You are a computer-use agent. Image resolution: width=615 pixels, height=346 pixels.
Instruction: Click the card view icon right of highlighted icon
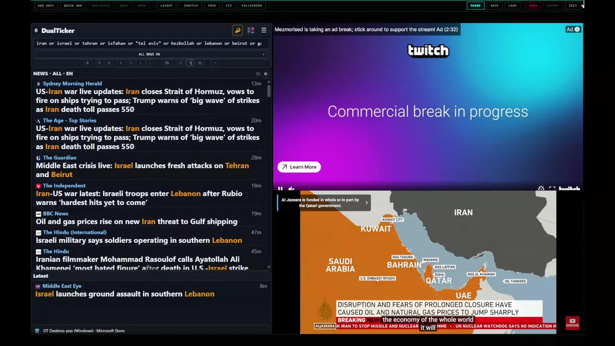click(x=200, y=63)
